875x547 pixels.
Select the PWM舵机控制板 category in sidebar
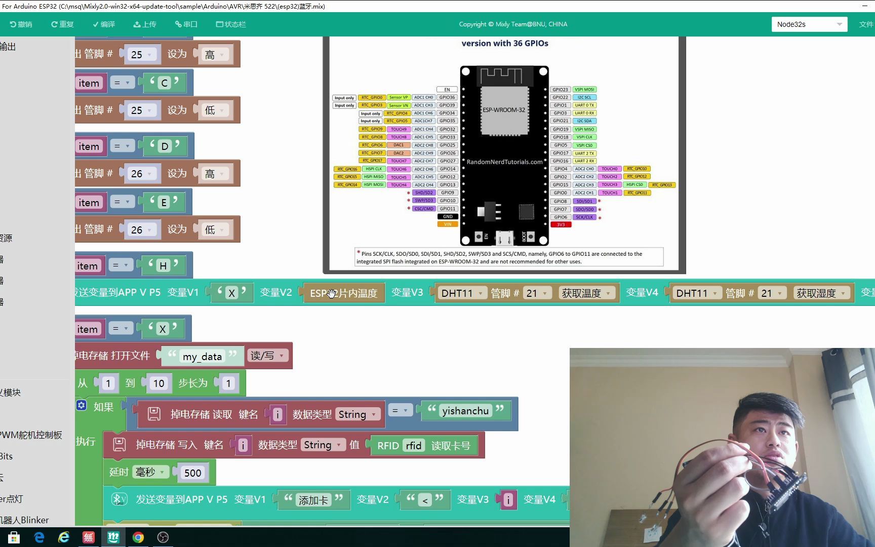pos(31,435)
